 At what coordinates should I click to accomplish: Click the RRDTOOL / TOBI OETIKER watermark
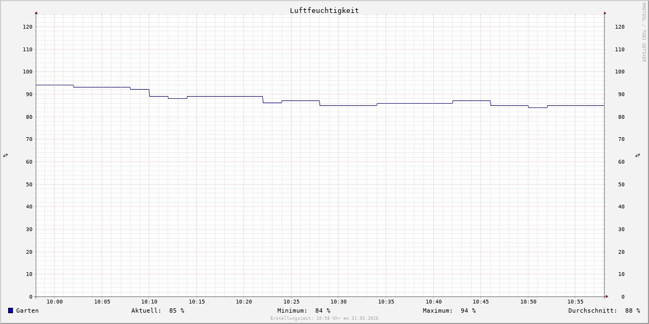(644, 32)
